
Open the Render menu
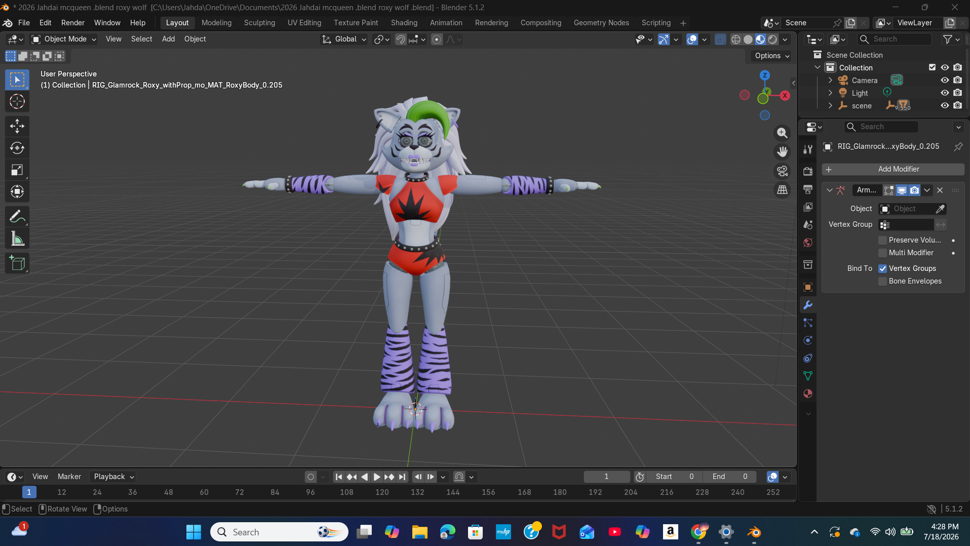click(73, 23)
